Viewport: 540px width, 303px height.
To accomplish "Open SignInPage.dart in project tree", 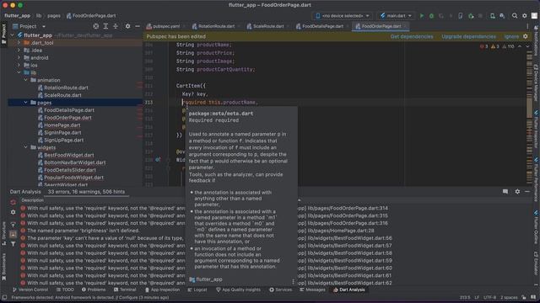I will coord(62,133).
